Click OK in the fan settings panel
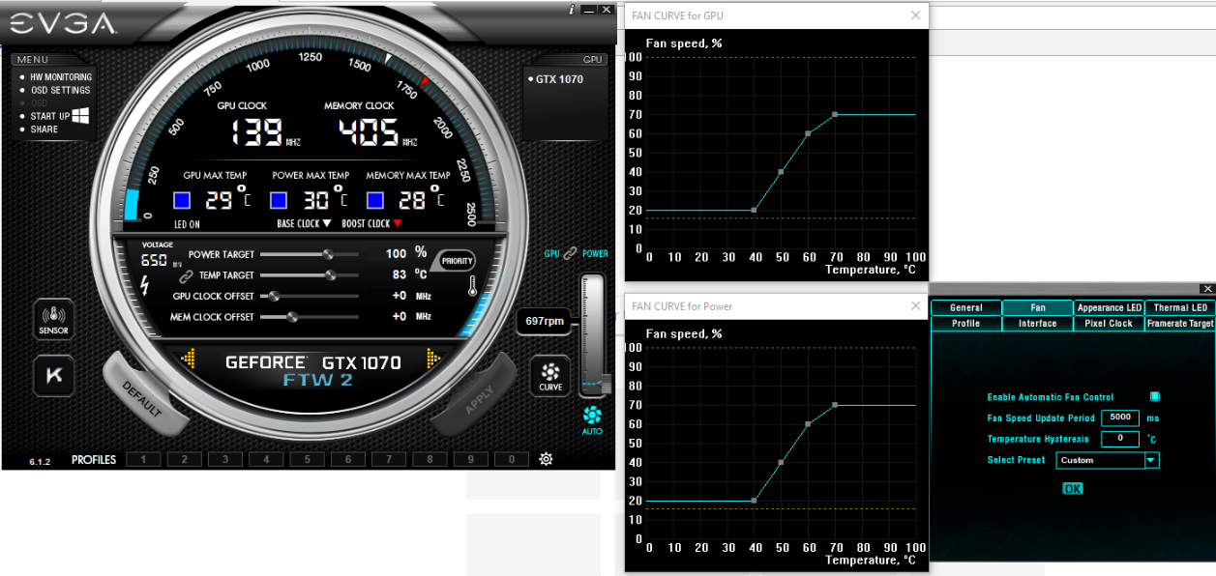The width and height of the screenshot is (1216, 576). click(1072, 489)
